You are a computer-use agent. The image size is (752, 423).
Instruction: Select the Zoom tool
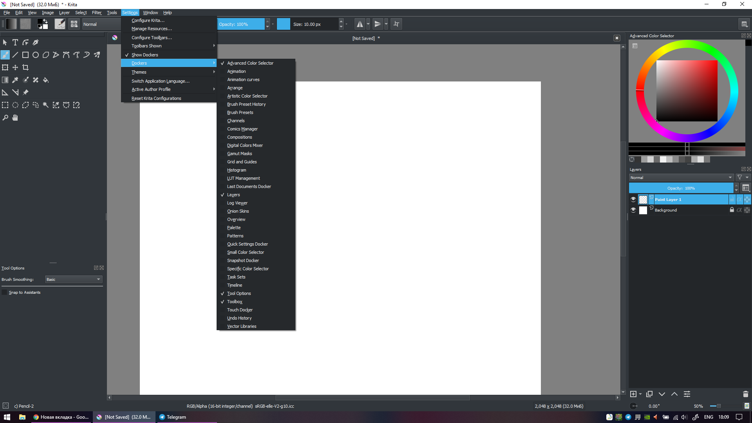point(5,117)
